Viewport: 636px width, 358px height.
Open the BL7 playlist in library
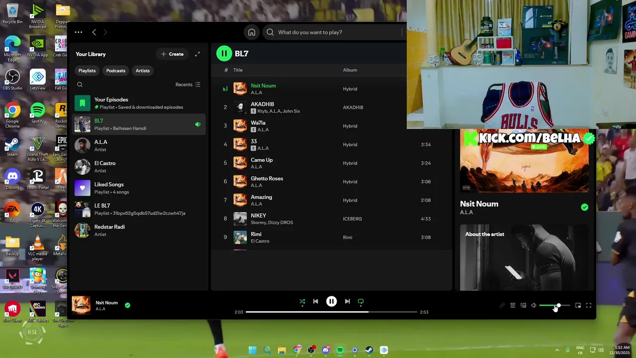139,124
